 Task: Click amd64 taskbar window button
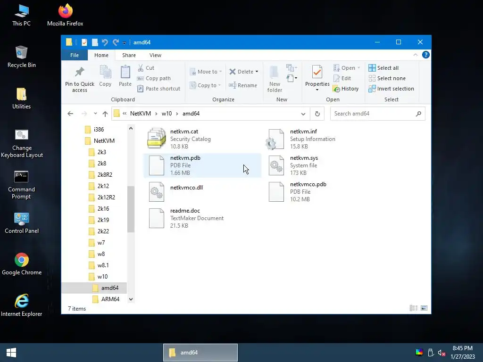(x=200, y=353)
